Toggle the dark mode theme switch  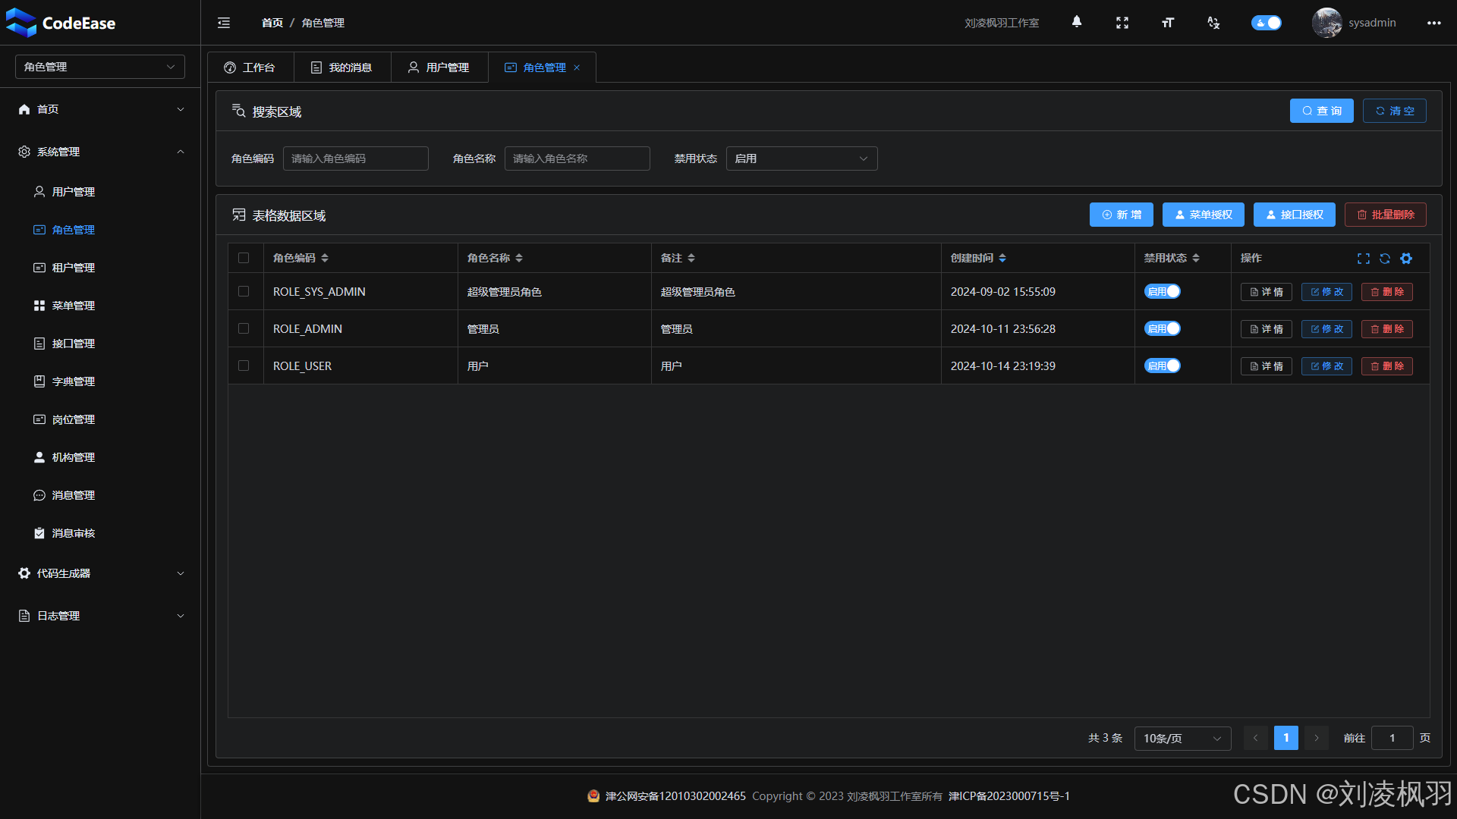click(1266, 23)
